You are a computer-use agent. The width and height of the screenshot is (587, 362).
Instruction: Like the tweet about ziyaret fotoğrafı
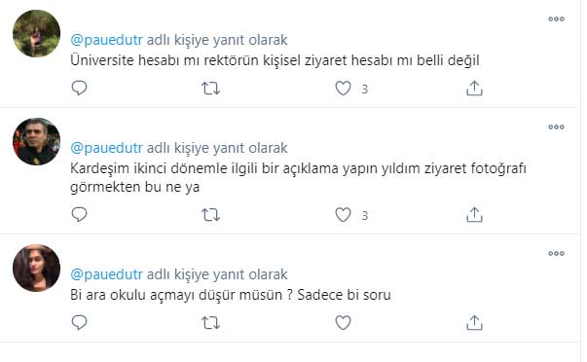343,215
